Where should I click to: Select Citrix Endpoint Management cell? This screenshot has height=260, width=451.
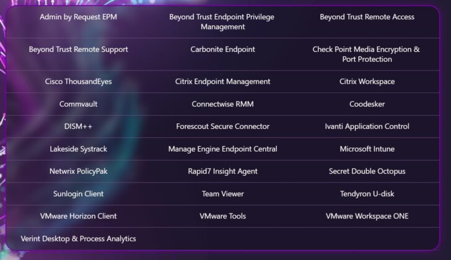pyautogui.click(x=222, y=81)
